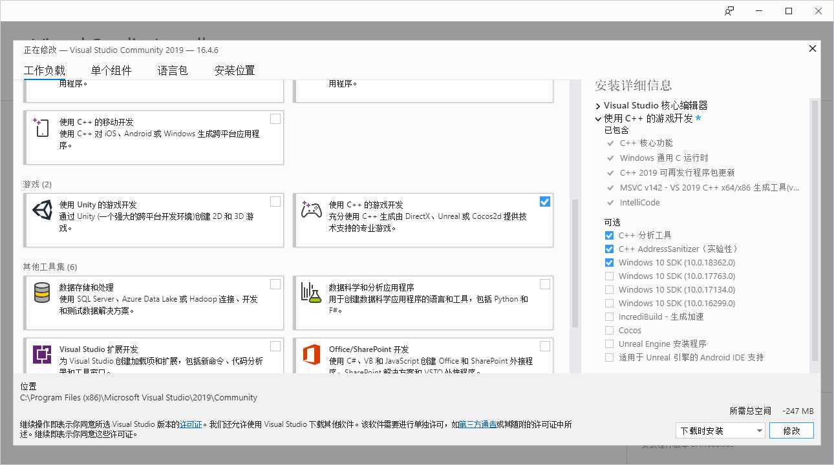Check the Office/SharePoint 开发 workload checkbox
834x465 pixels.
[545, 346]
